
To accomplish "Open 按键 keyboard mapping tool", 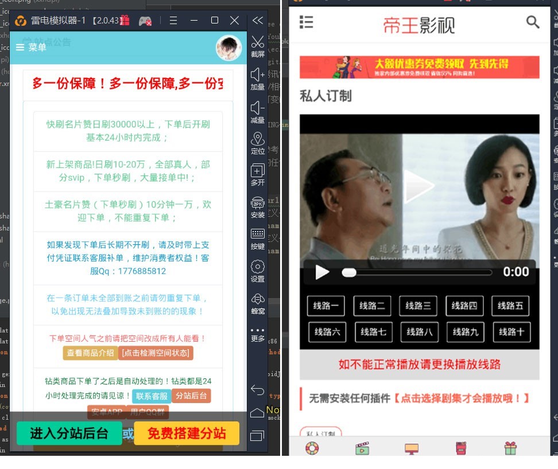I will [258, 239].
